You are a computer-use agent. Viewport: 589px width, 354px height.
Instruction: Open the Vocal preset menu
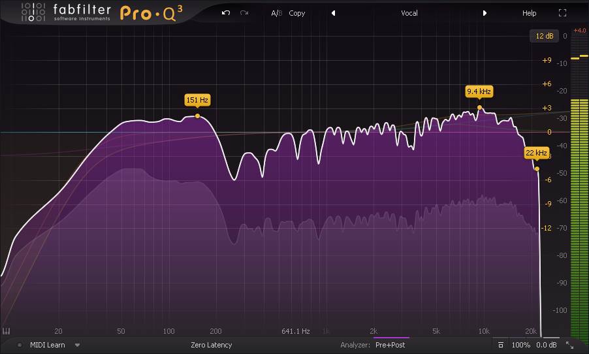click(409, 13)
